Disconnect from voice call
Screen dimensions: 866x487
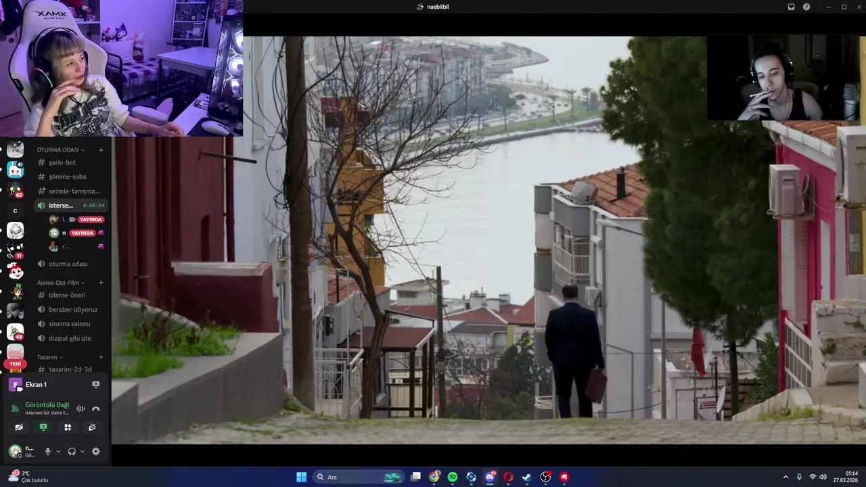(x=96, y=409)
